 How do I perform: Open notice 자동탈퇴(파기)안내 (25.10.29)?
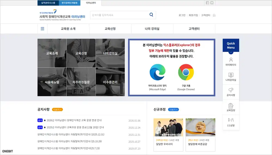[70, 141]
